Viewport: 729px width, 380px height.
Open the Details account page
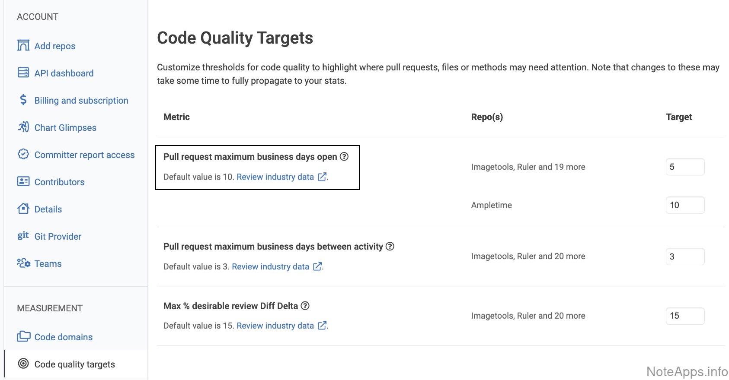[48, 209]
